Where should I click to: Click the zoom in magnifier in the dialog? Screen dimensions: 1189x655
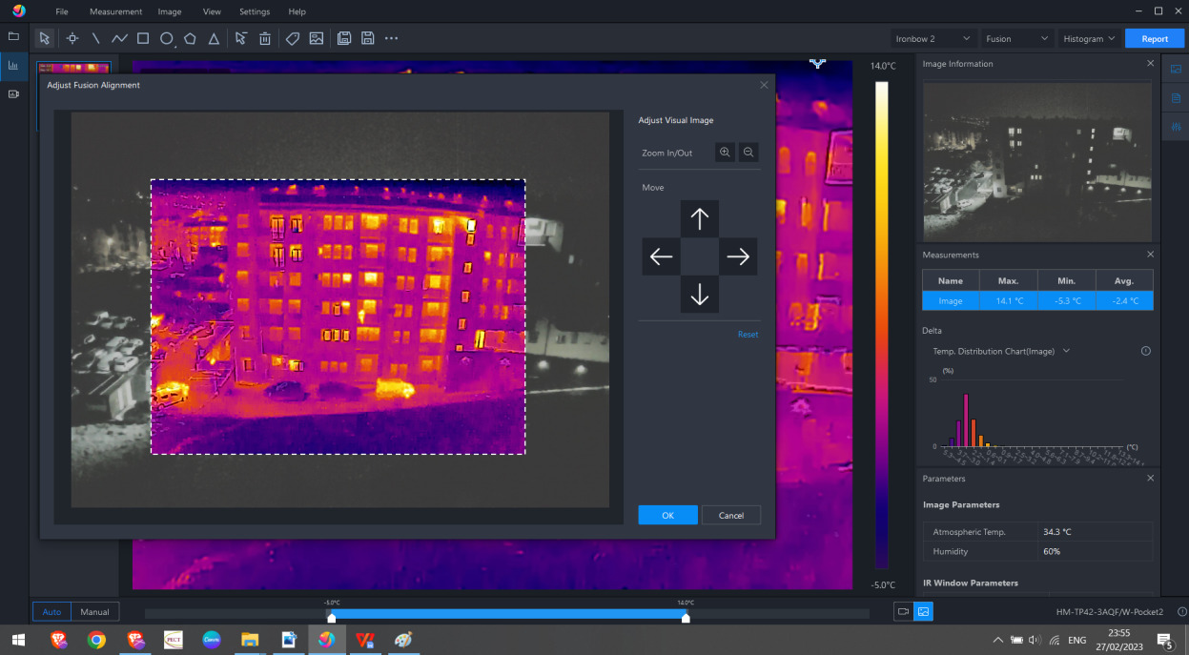tap(725, 153)
